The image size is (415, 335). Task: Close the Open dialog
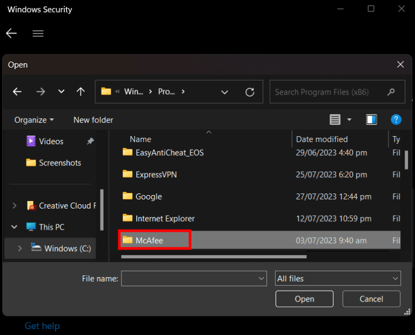point(400,64)
